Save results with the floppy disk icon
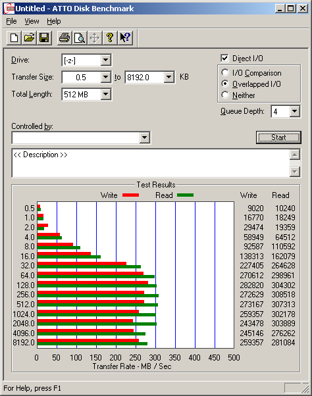This screenshot has height=396, width=312. click(x=44, y=38)
